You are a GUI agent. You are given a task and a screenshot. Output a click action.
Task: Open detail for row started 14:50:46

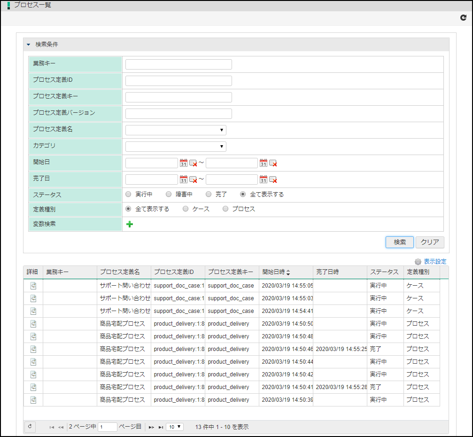pyautogui.click(x=33, y=349)
